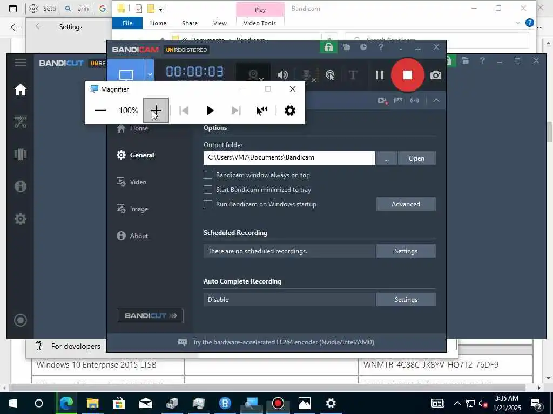The height and width of the screenshot is (414, 553).
Task: Open Scheduled Recording Settings button
Action: 406,251
